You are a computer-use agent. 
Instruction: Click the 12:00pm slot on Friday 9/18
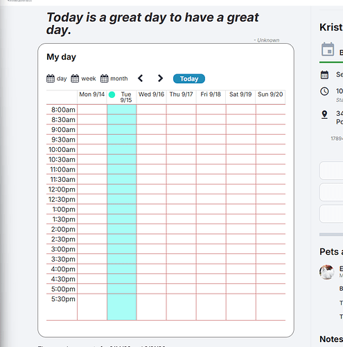pos(211,189)
